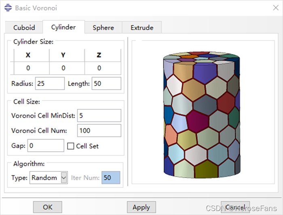Click the Length input field
The height and width of the screenshot is (215, 283).
[106, 83]
